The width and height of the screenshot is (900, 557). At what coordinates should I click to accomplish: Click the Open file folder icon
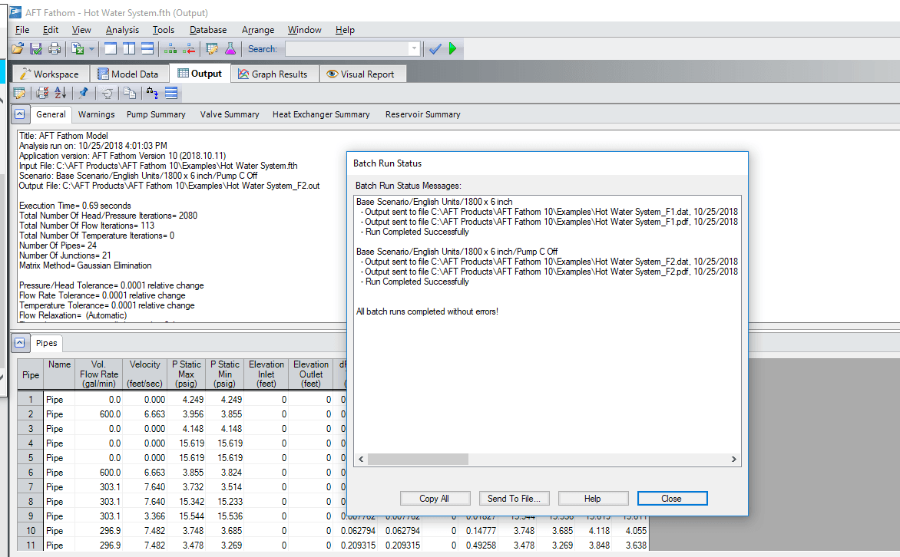(x=18, y=49)
